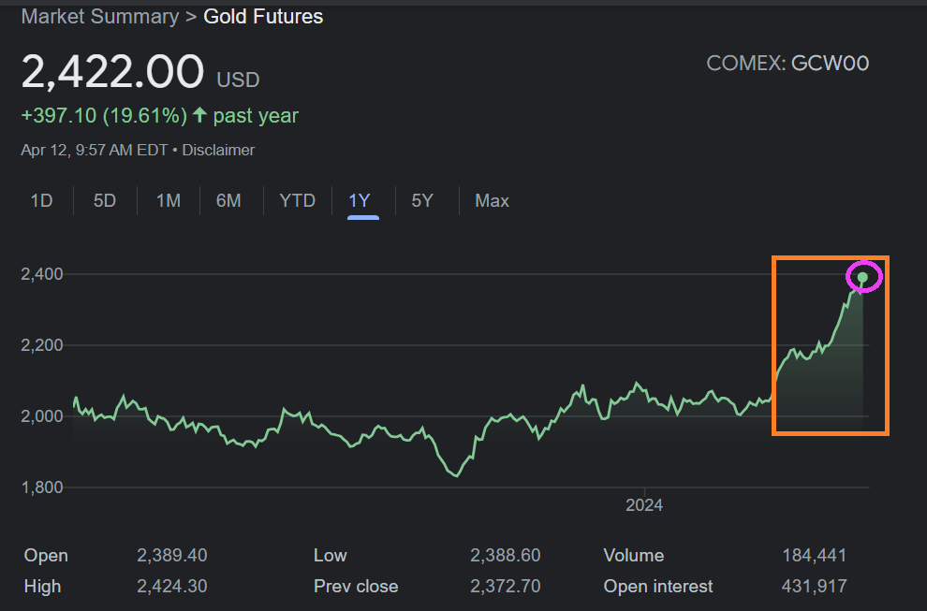Open the Disclaimer link
This screenshot has height=611, width=927.
coord(218,150)
